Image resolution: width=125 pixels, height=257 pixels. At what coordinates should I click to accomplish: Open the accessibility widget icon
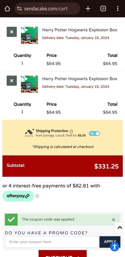pyautogui.click(x=114, y=246)
